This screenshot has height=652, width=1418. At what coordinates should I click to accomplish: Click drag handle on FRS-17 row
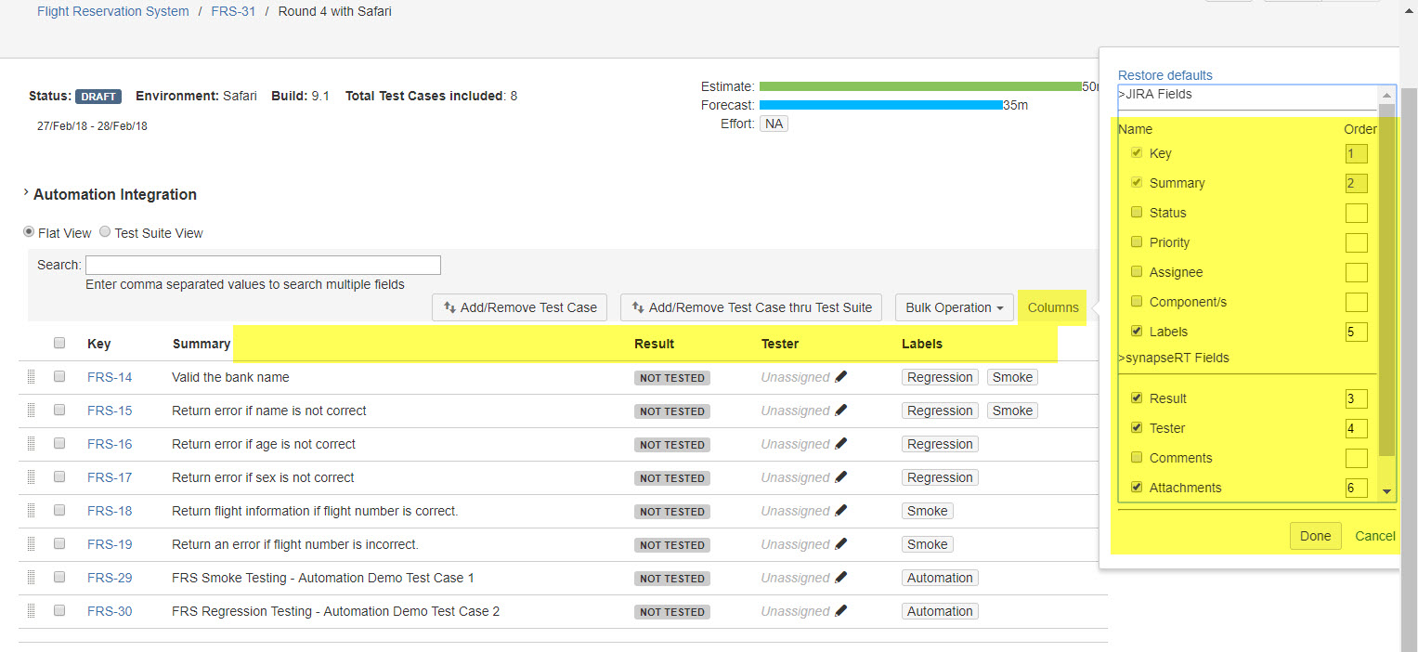(x=31, y=477)
